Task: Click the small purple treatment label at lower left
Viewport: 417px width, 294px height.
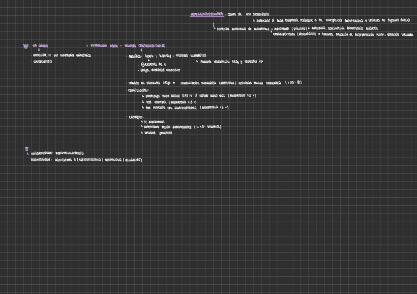Action: pyautogui.click(x=27, y=148)
